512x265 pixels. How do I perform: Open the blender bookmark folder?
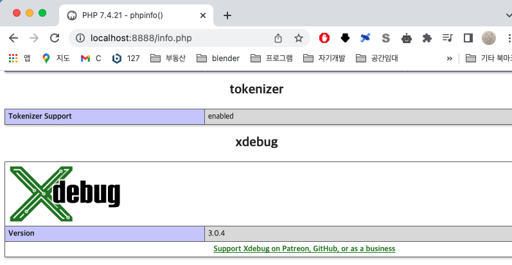tap(218, 58)
